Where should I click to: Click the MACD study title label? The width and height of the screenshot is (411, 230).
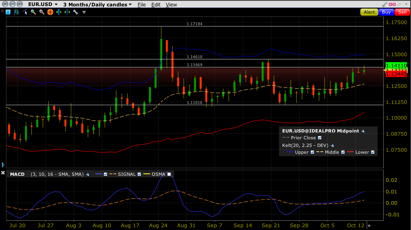pos(17,174)
